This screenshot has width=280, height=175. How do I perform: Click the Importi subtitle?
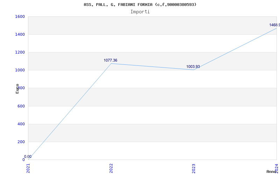click(140, 12)
